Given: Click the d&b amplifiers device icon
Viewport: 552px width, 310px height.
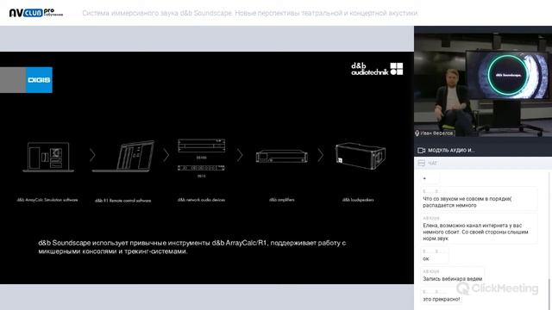Looking at the screenshot, I should coord(282,157).
